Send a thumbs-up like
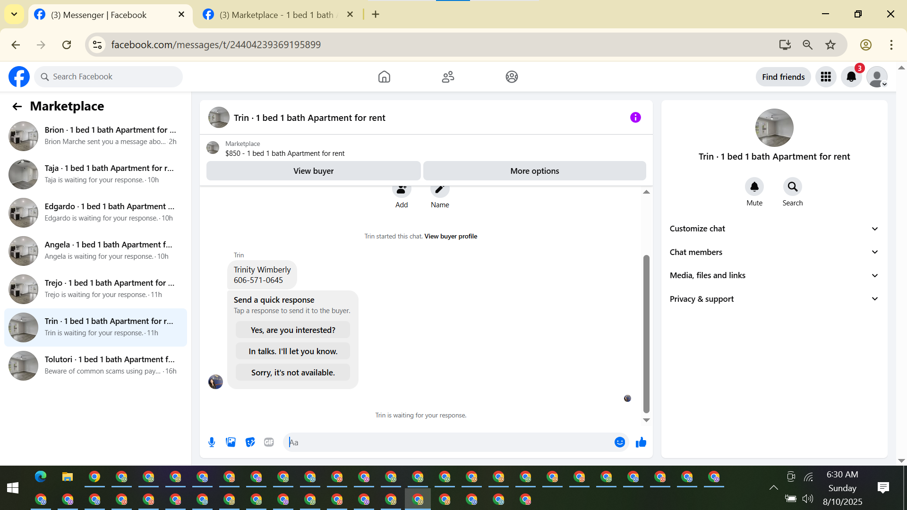The image size is (907, 510). (641, 442)
